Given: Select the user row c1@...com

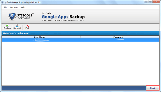Looking at the screenshot, I should tap(80, 40).
